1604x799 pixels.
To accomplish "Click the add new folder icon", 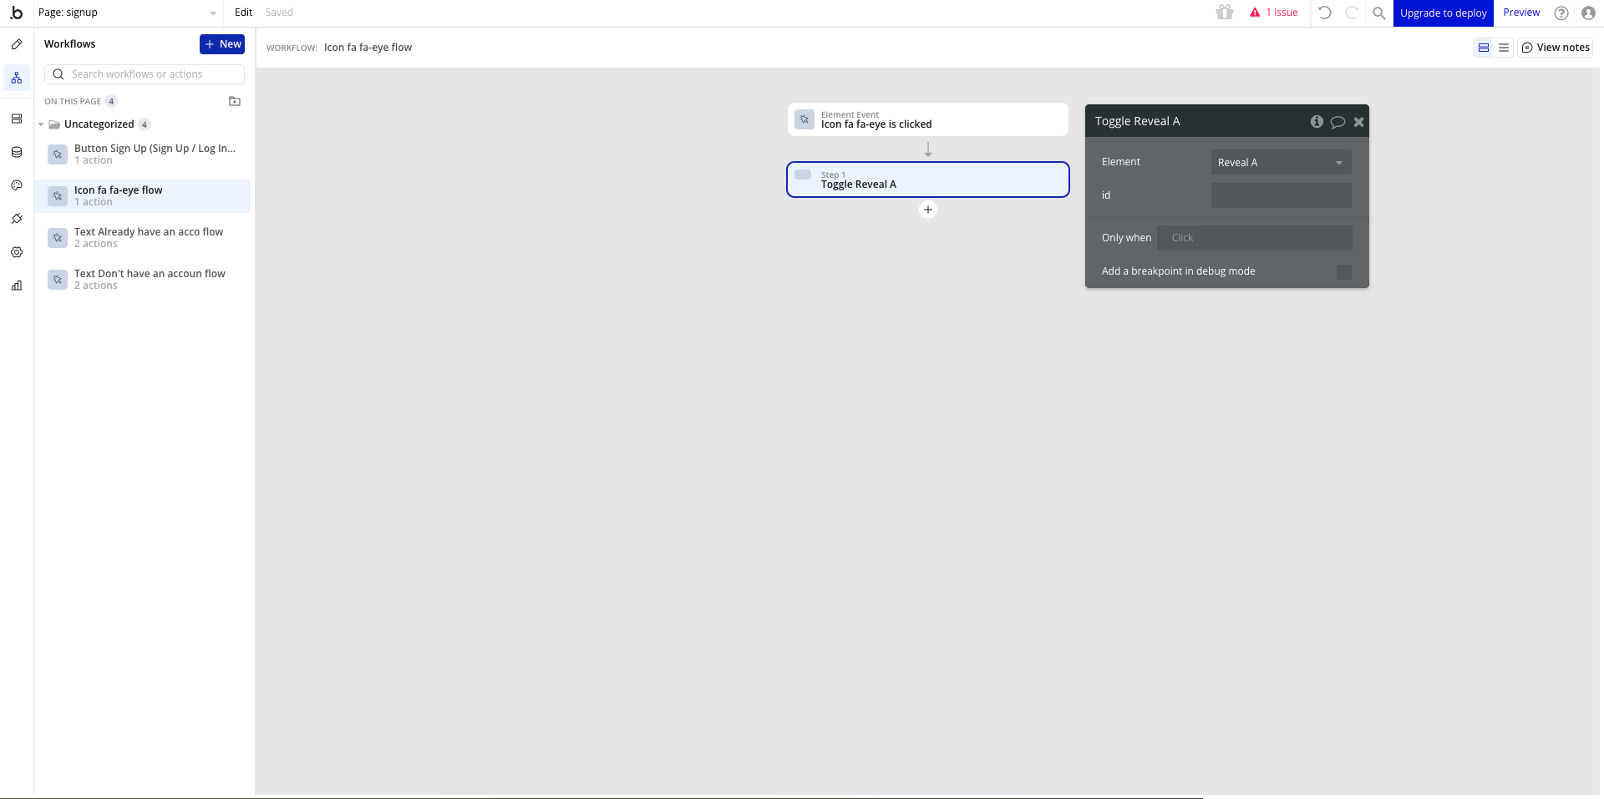I will click(x=235, y=101).
